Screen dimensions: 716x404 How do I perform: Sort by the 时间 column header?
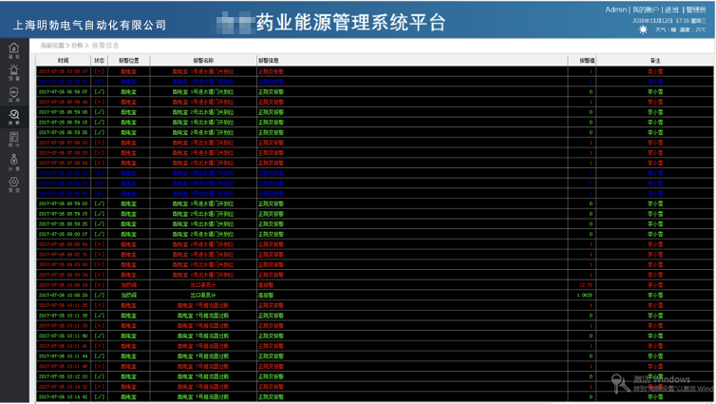[x=63, y=60]
